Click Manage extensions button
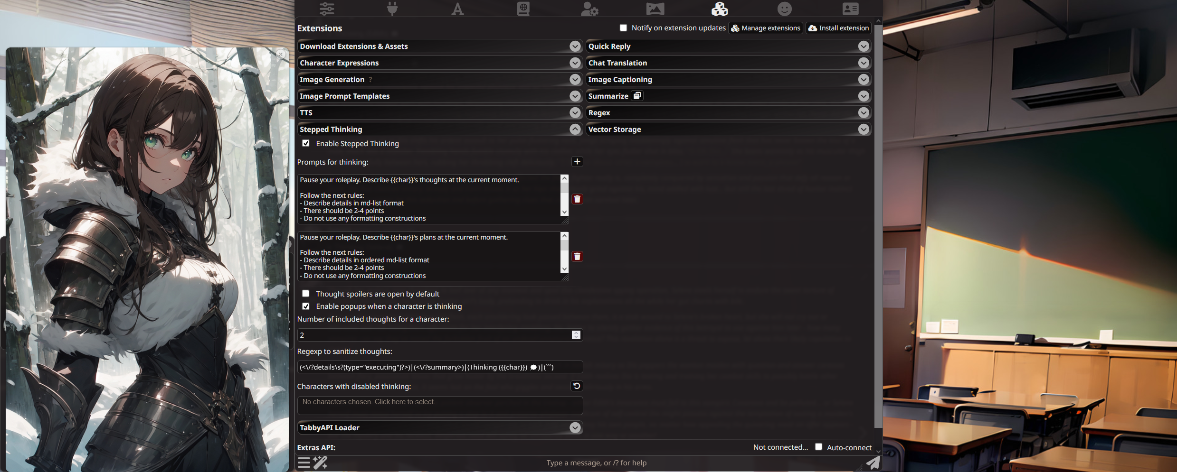 [766, 28]
